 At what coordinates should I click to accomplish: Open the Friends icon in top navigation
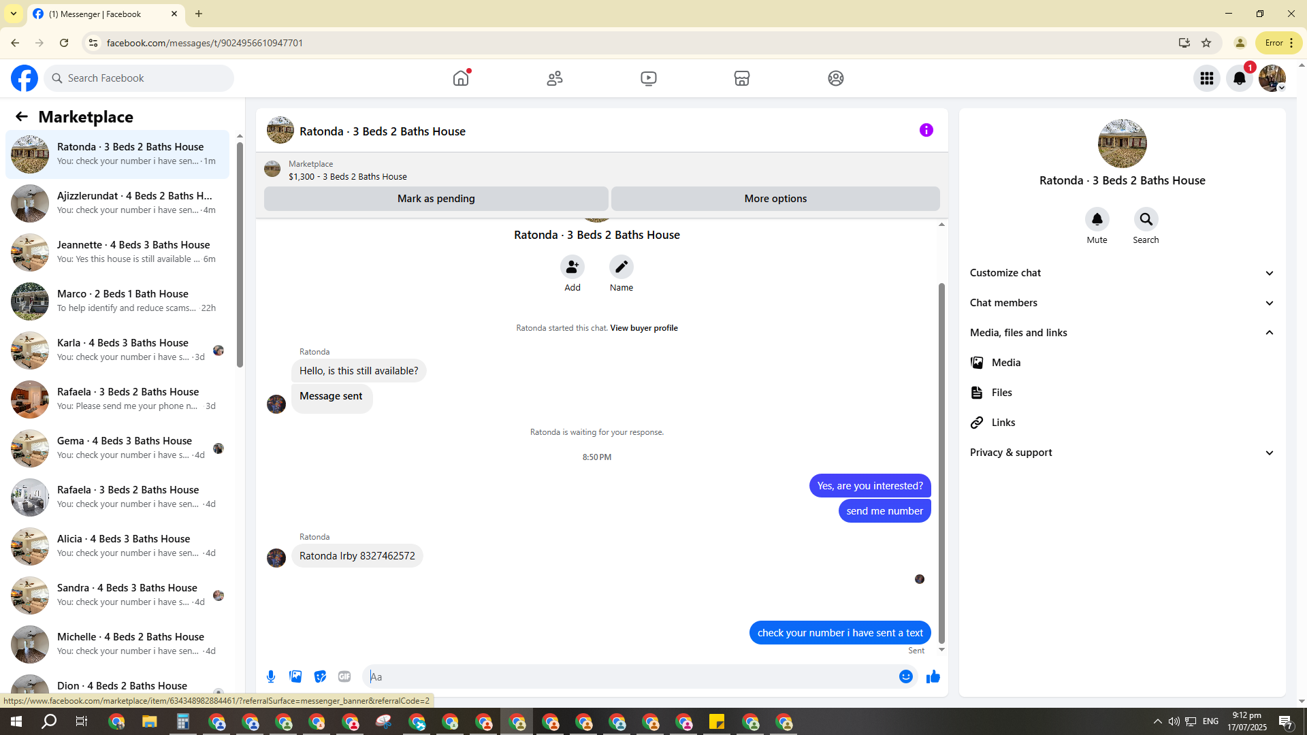555,78
